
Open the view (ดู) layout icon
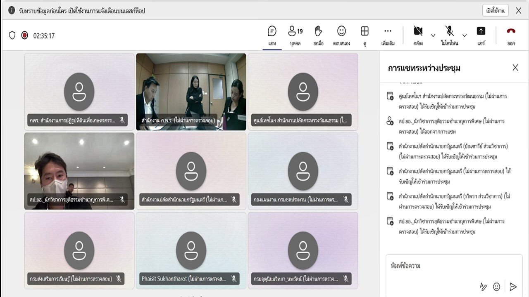[x=365, y=31]
